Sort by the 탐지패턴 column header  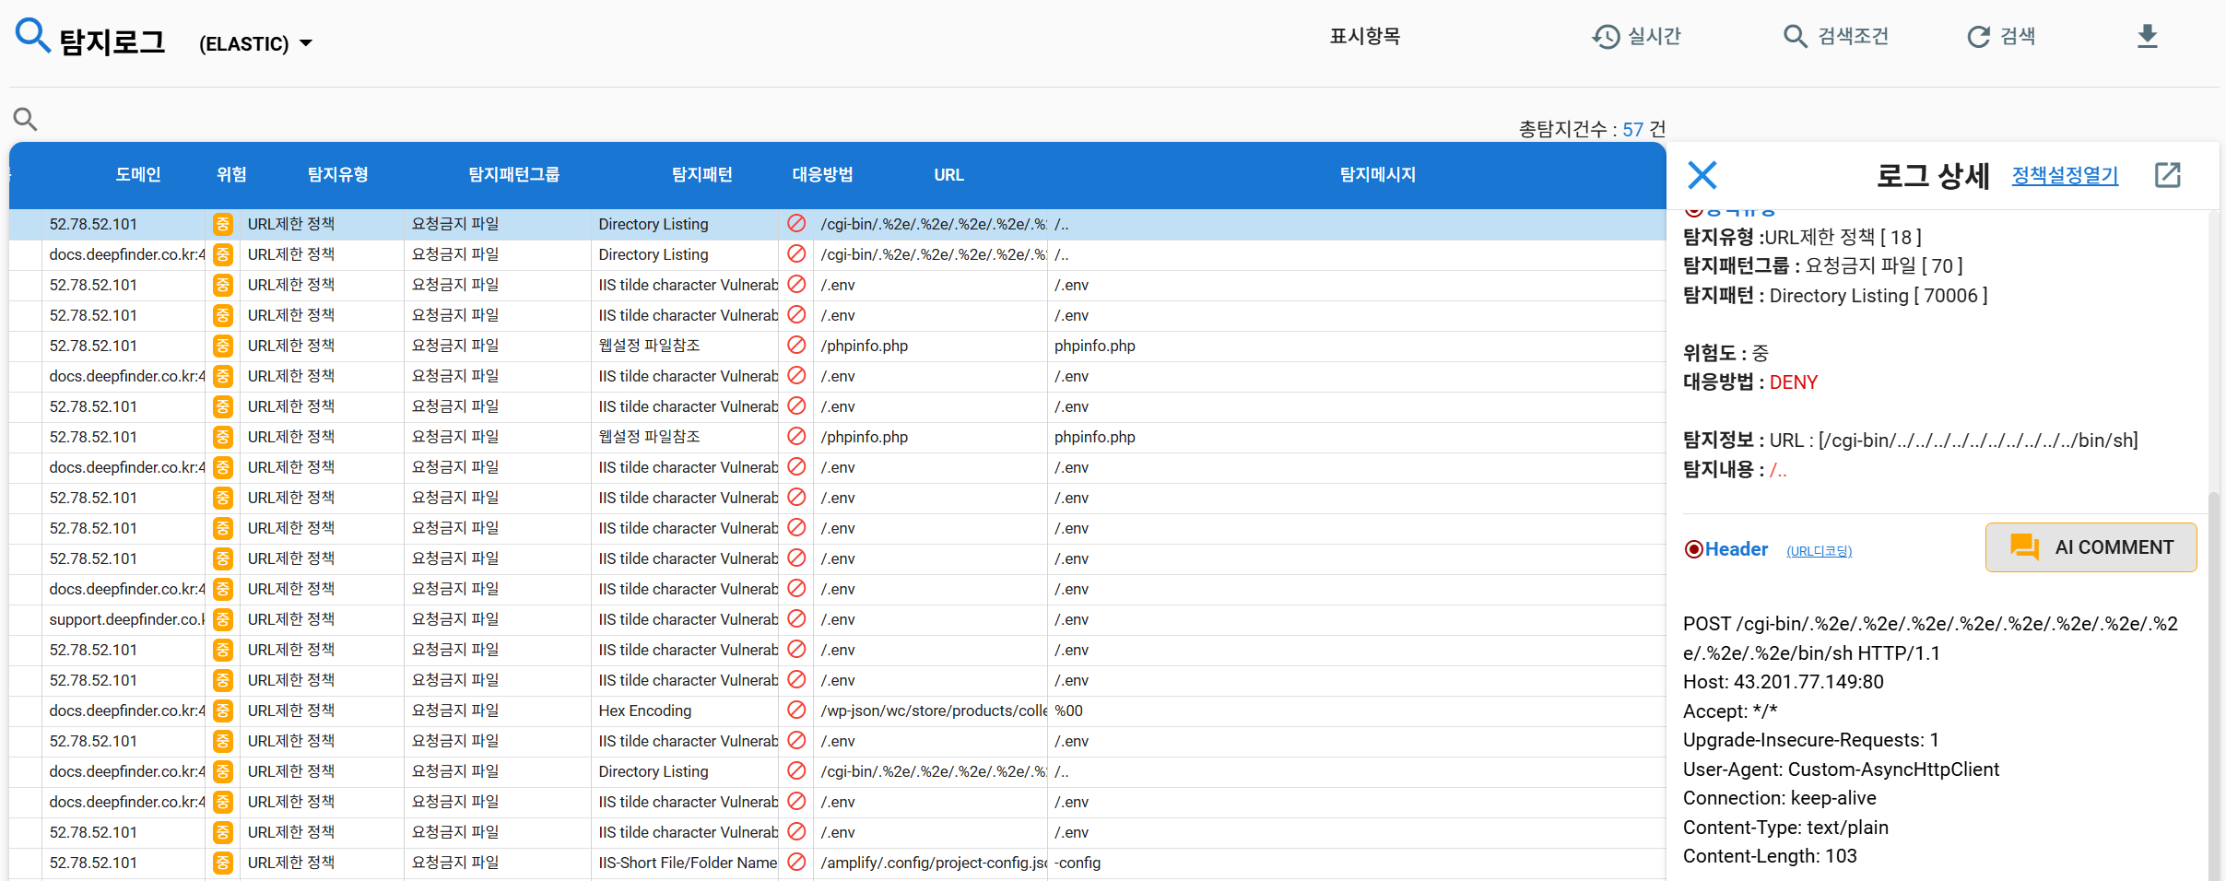pyautogui.click(x=701, y=174)
